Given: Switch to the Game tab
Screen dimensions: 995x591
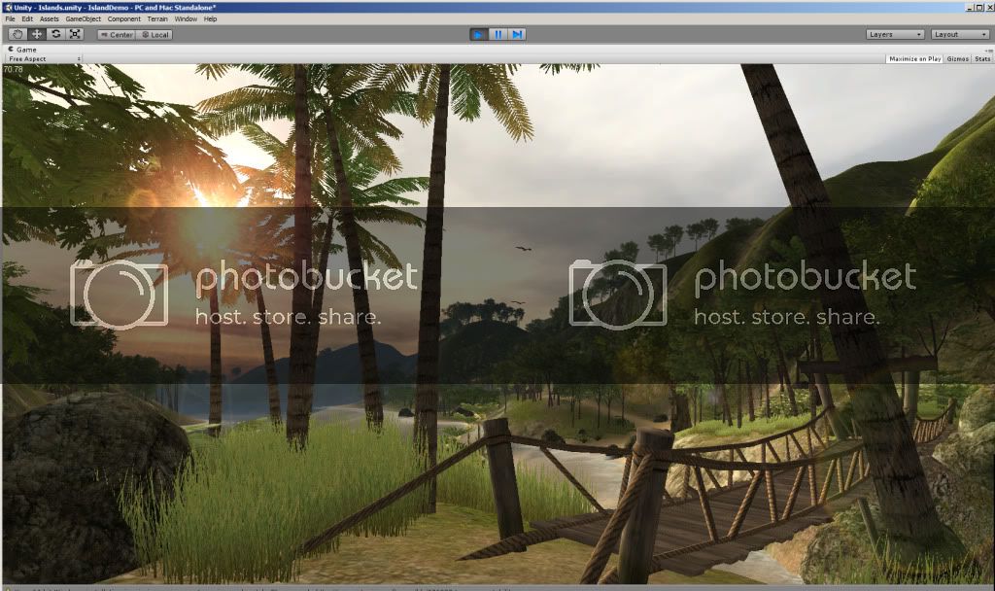Looking at the screenshot, I should [22, 49].
